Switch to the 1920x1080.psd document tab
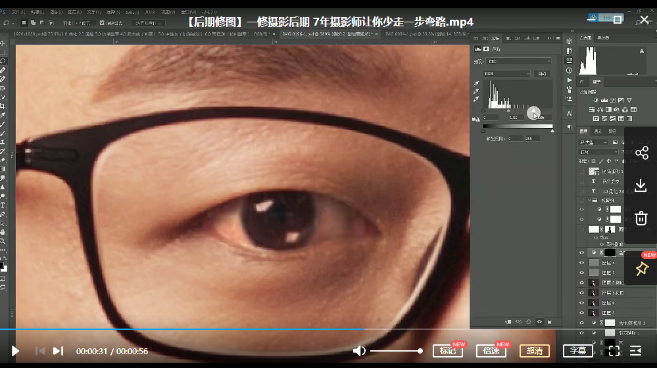657x368 pixels. pos(144,34)
